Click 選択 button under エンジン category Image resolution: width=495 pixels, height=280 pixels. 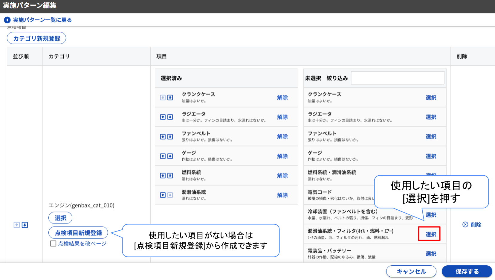60,218
